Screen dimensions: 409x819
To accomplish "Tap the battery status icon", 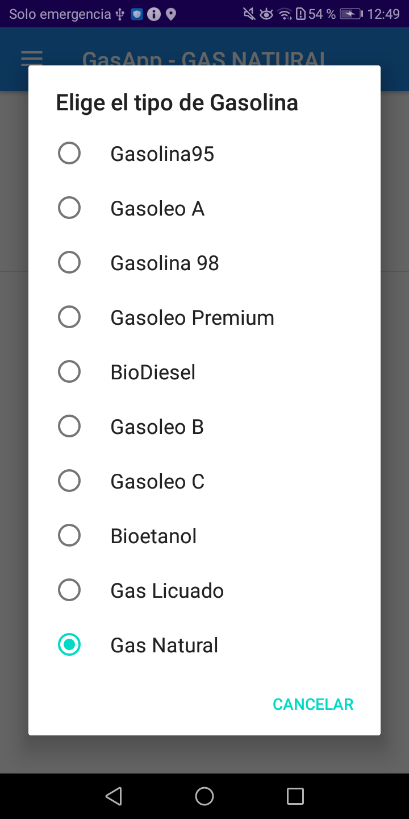I will pyautogui.click(x=350, y=14).
